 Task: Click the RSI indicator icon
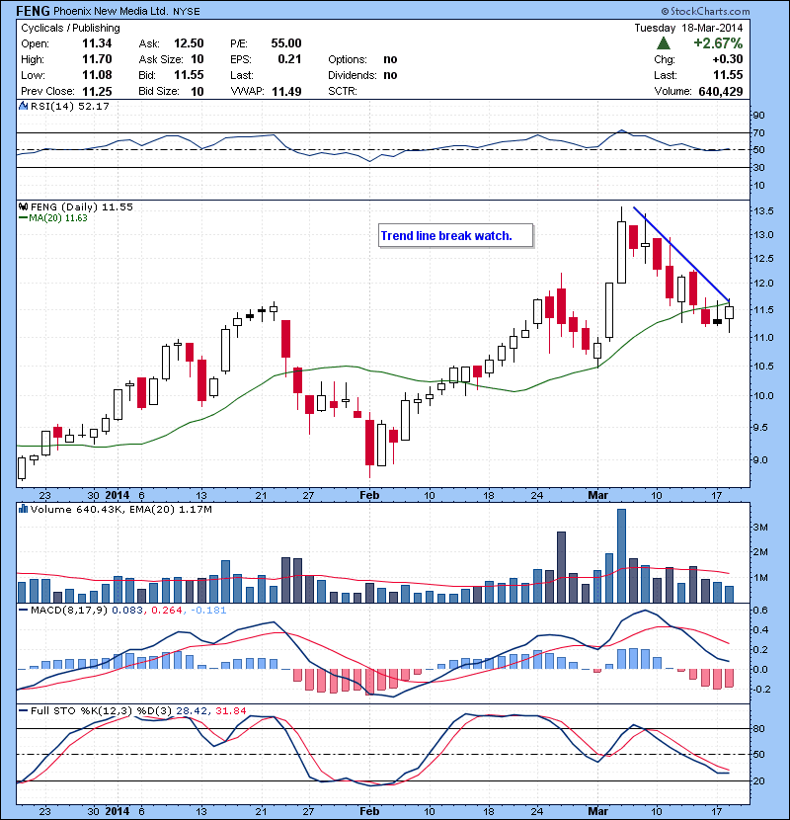(23, 106)
